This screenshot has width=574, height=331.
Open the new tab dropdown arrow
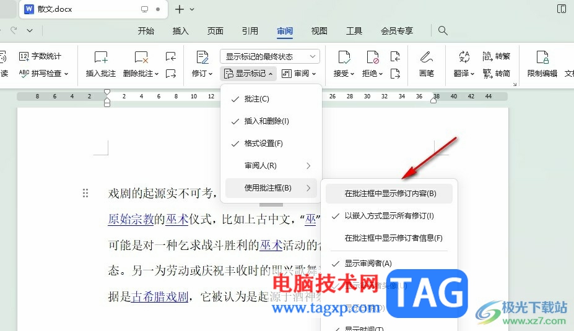[192, 9]
